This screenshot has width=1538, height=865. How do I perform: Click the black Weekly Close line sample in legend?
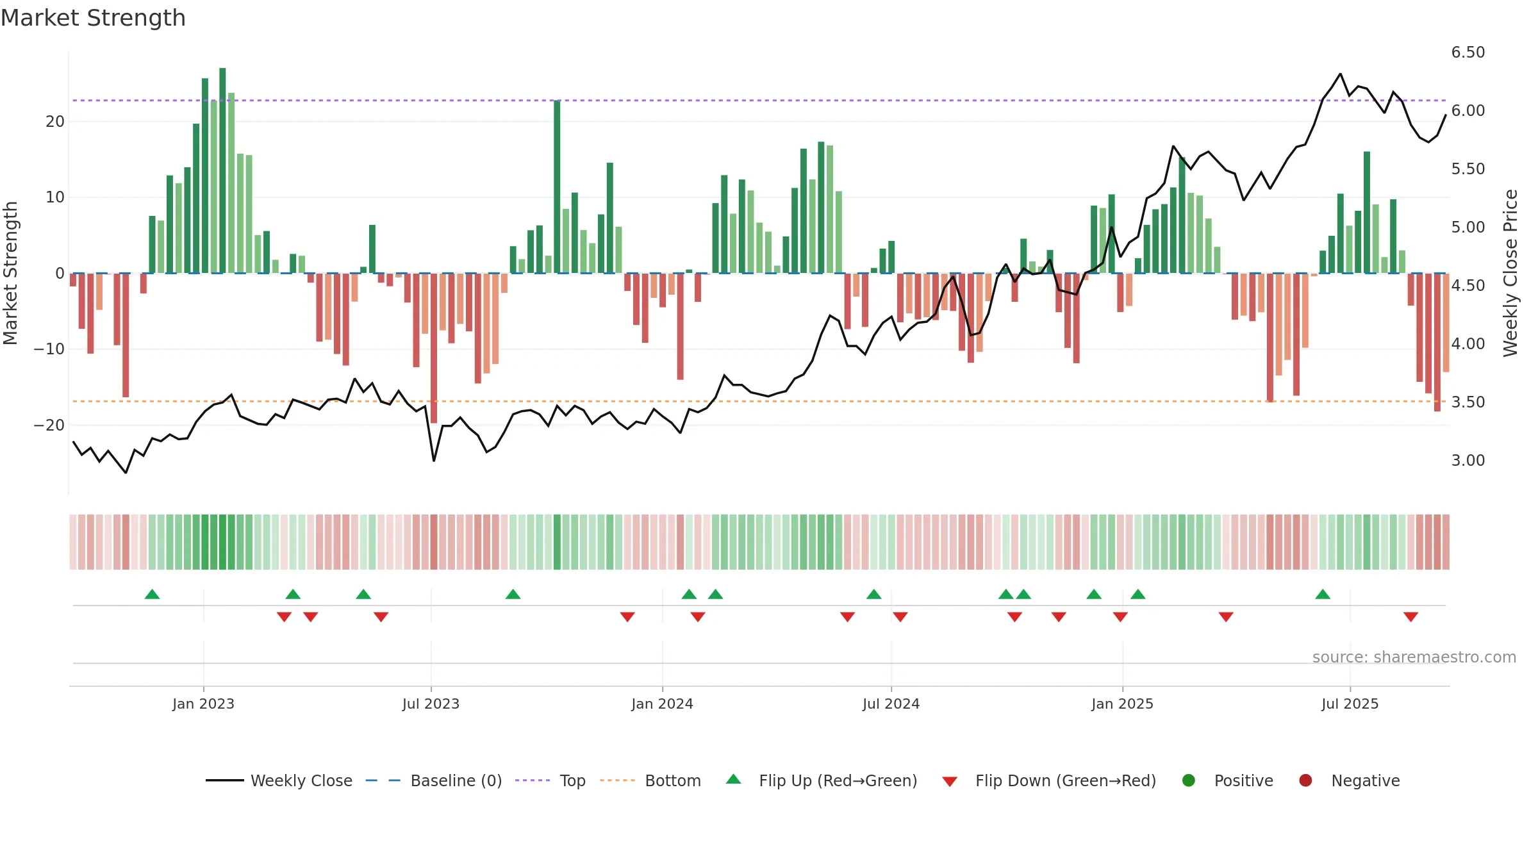point(225,780)
